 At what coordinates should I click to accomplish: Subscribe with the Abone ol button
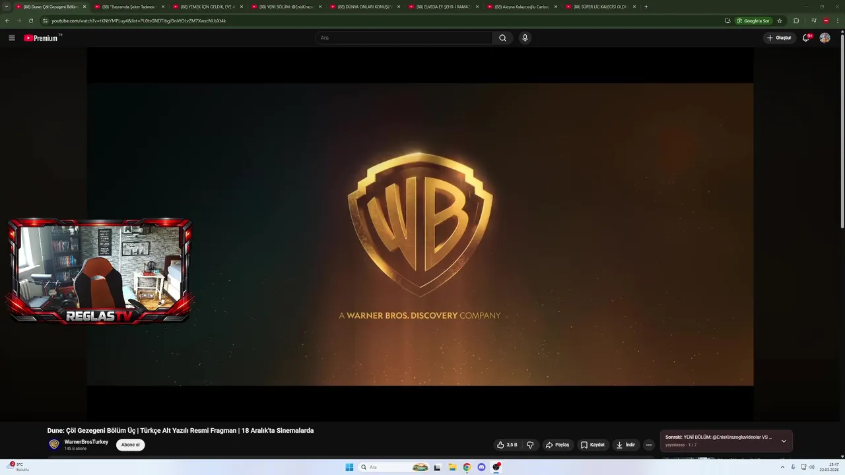pos(131,445)
